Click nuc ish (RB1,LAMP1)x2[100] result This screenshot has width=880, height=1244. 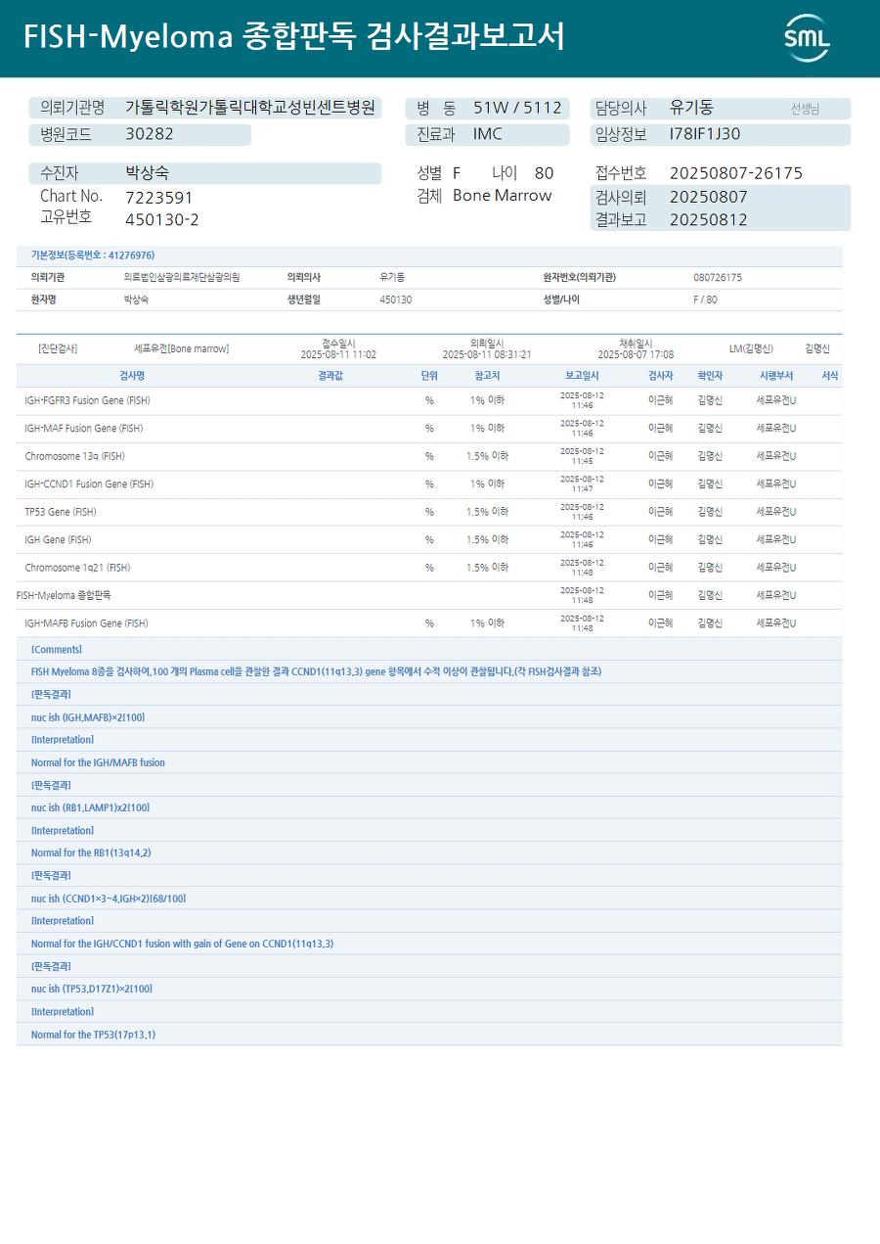(x=90, y=807)
